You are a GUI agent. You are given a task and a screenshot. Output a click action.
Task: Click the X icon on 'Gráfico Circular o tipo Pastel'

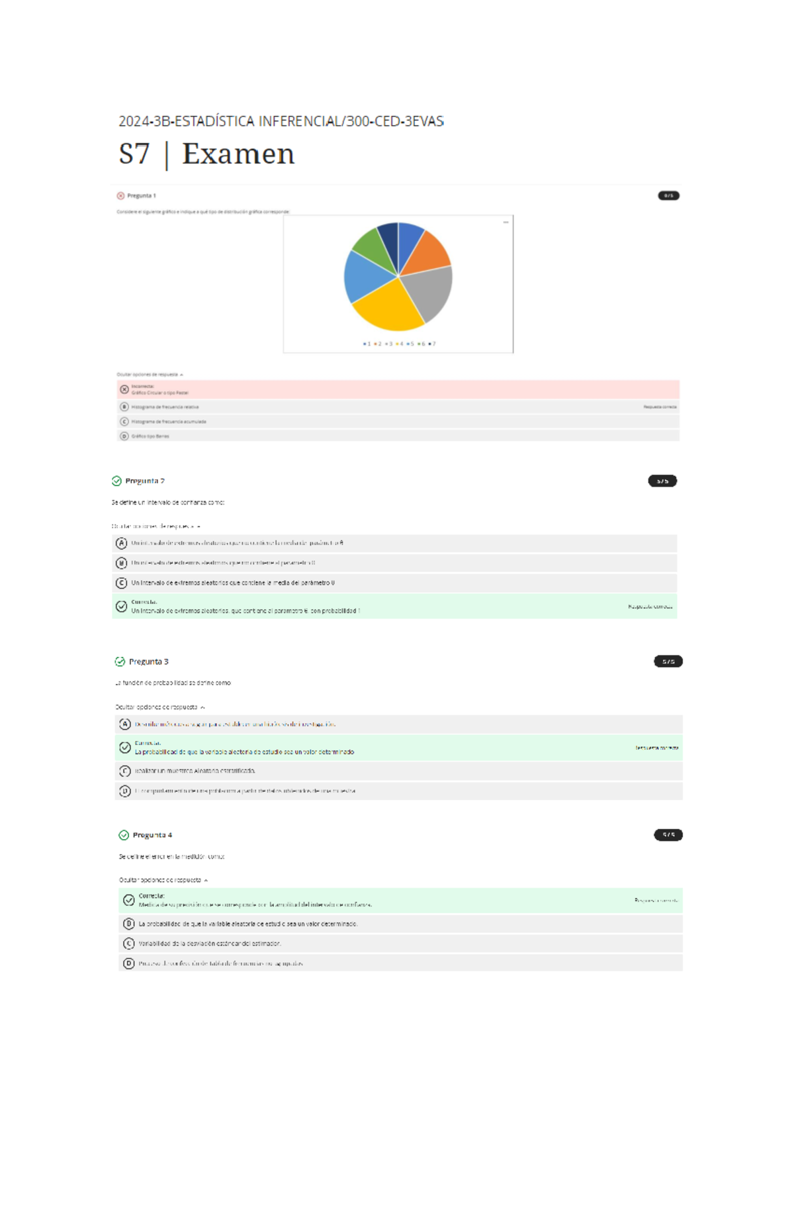pyautogui.click(x=124, y=389)
